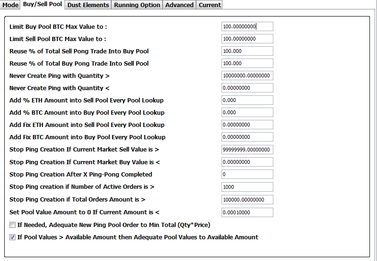
Task: Edit Number of Active Orders limit field
Action: (x=247, y=187)
